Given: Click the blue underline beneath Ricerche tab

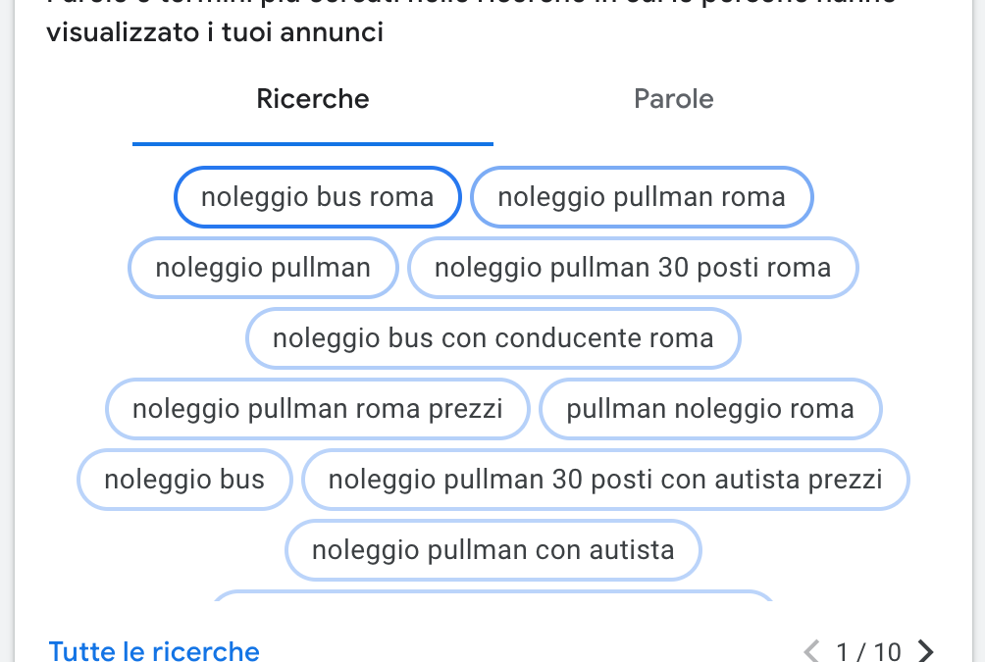Looking at the screenshot, I should pos(313,144).
